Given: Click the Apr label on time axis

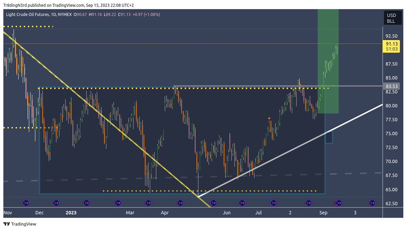Looking at the screenshot, I should coord(165,213).
